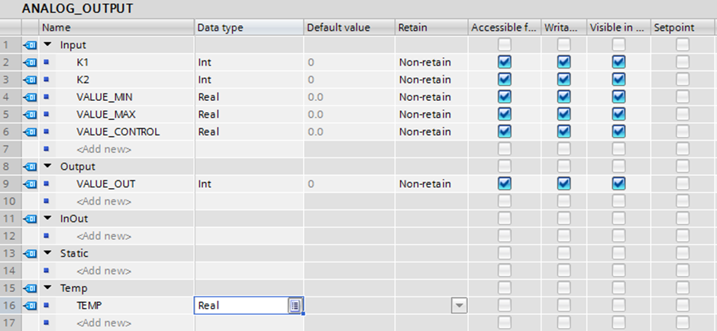Click Add new under the Static section
Screen dimensions: 717x331
point(104,271)
